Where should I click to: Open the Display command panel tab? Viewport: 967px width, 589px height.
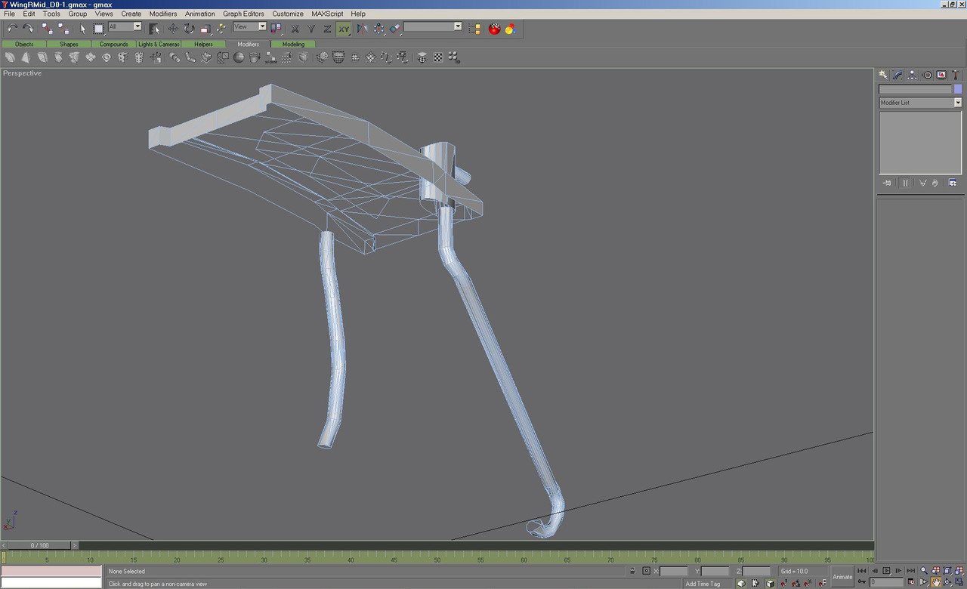pyautogui.click(x=941, y=75)
